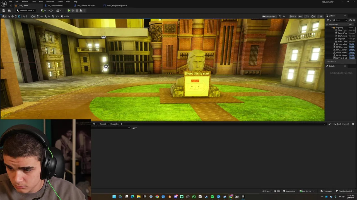
Task: Click the Browse content icon beside Save
Action: (9, 11)
